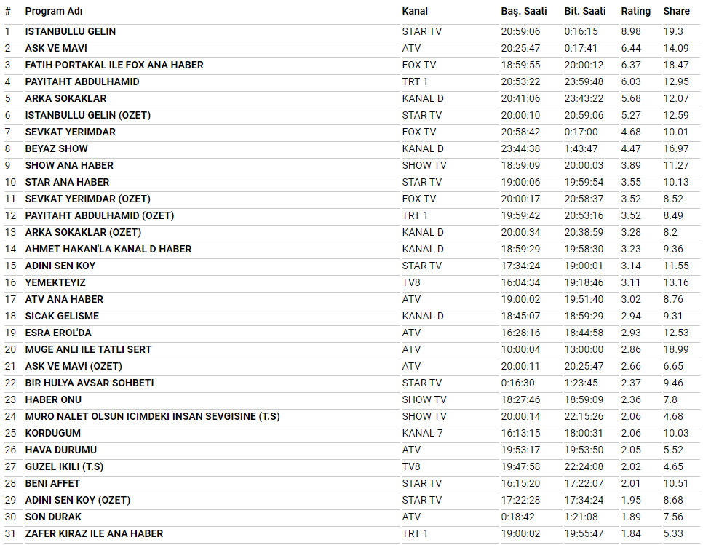Click the BEYAZ SHOW program name
703x545 pixels.
[57, 148]
